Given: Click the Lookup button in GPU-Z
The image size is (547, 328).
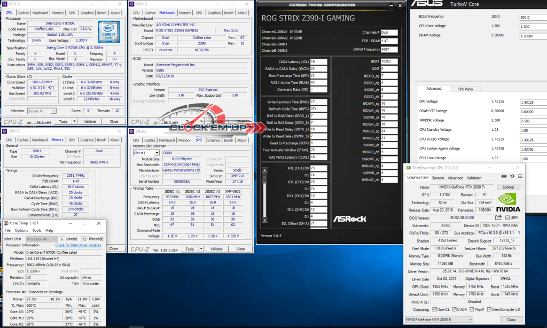Looking at the screenshot, I should pyautogui.click(x=508, y=188).
